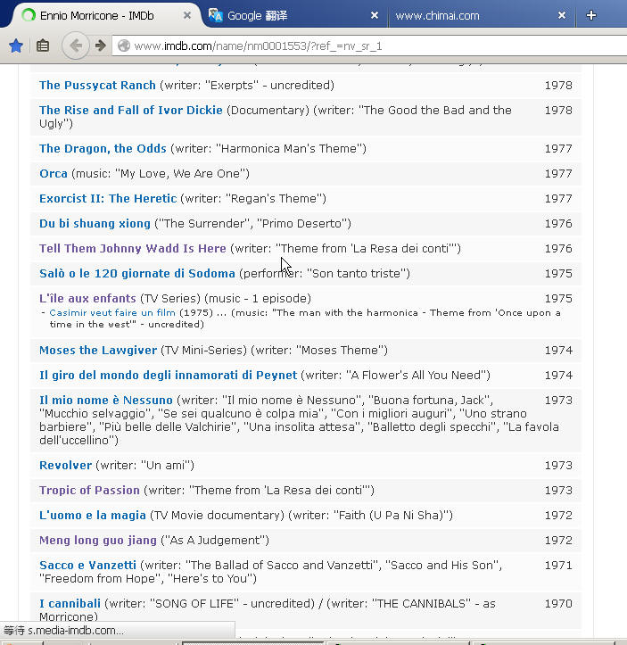Screen dimensions: 627x645
Task: Open Tropic of Passion link
Action: pos(89,491)
